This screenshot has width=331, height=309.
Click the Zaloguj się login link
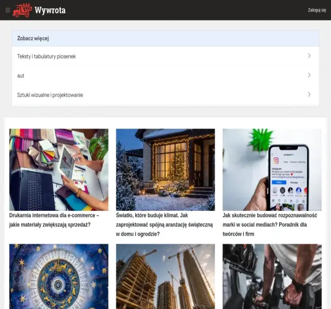317,10
